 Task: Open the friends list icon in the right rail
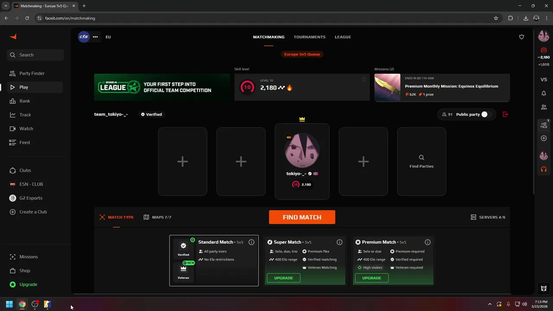[x=543, y=107]
